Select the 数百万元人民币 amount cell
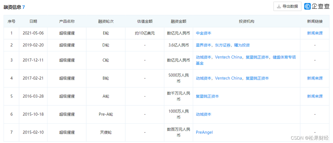This screenshot has width=333, height=143. (x=178, y=132)
